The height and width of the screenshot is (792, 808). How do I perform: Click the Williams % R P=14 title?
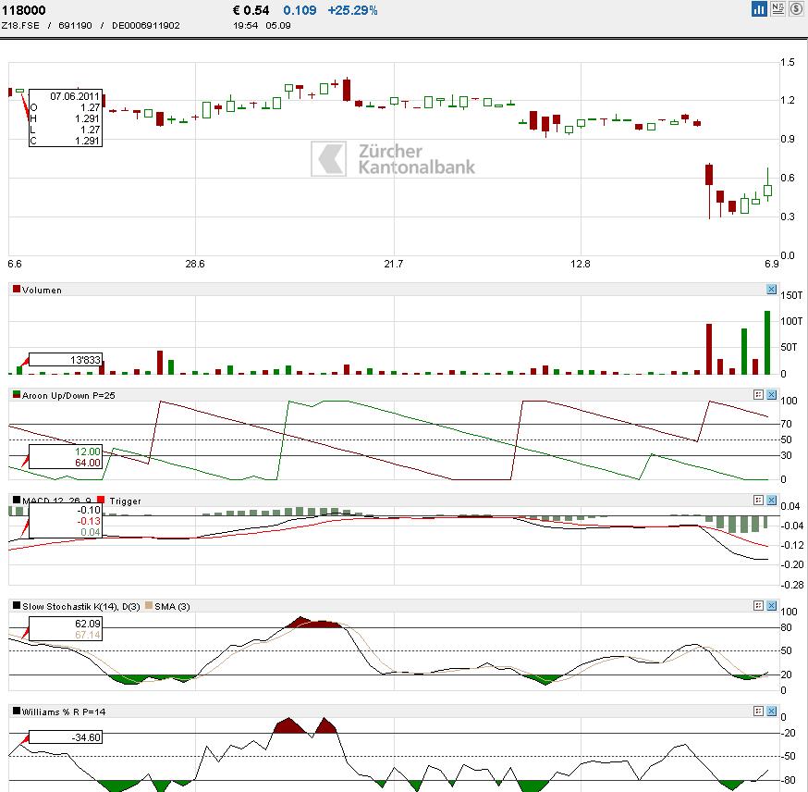point(64,712)
